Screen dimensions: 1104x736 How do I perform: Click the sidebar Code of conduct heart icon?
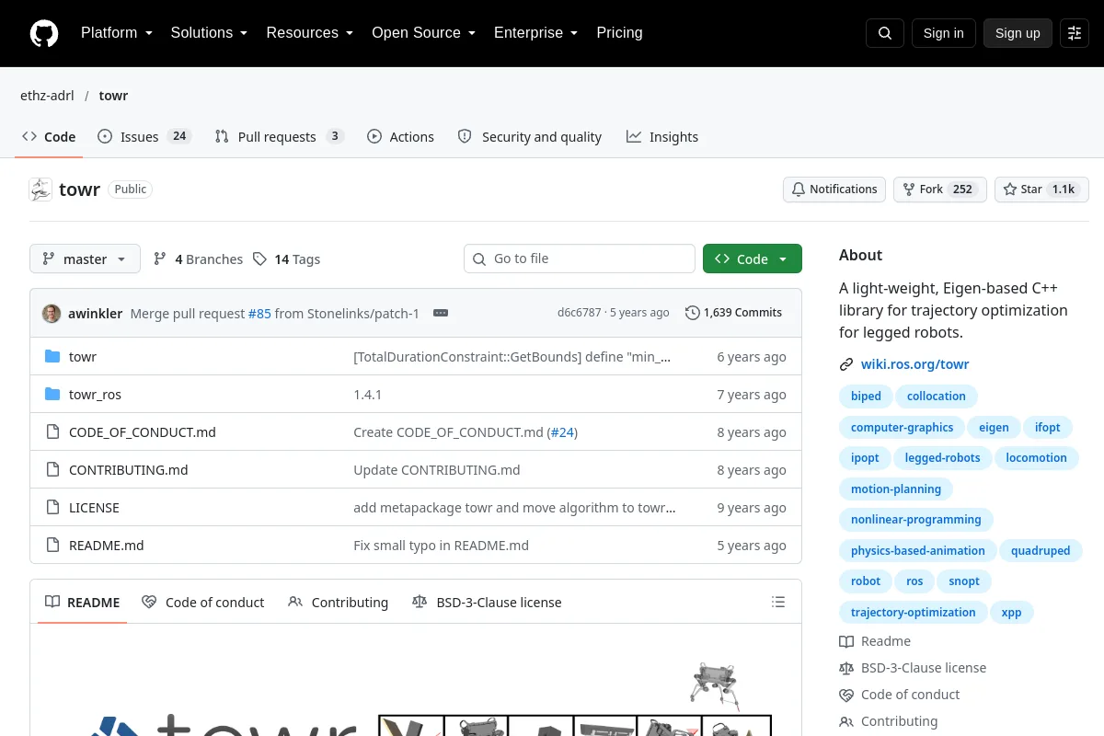tap(846, 695)
